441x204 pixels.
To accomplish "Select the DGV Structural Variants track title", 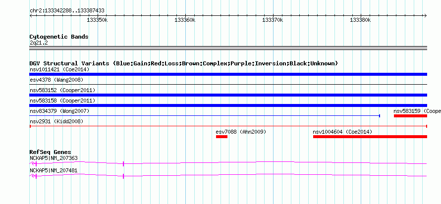I will pyautogui.click(x=183, y=63).
